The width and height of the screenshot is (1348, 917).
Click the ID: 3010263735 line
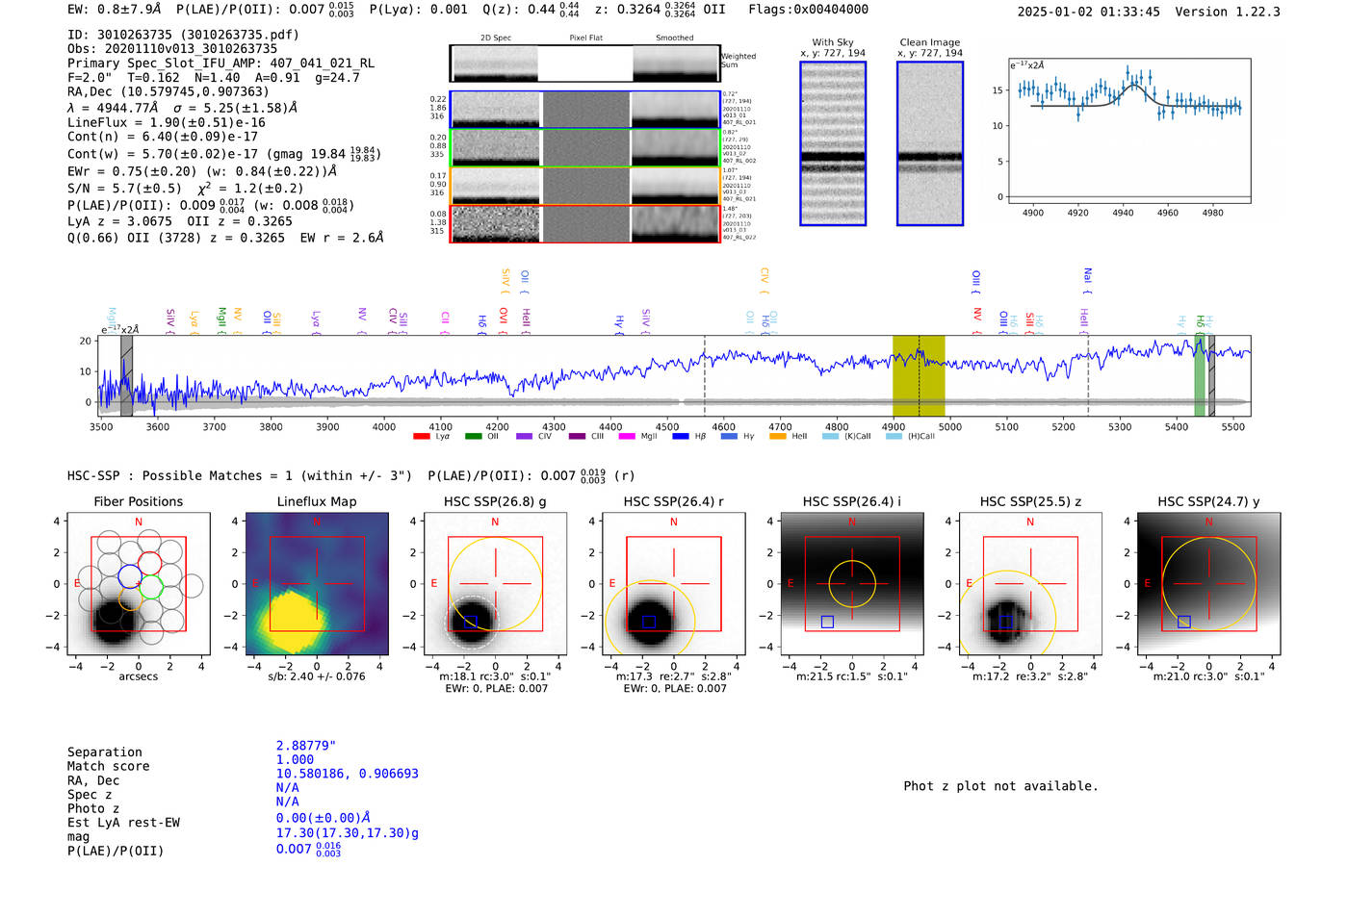coord(183,35)
